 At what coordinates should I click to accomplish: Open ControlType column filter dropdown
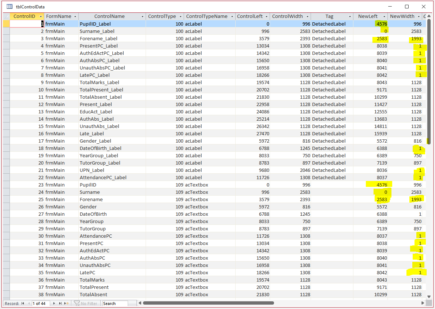(181, 17)
